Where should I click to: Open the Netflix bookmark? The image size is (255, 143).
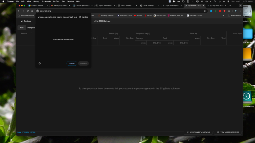pyautogui.click(x=148, y=16)
